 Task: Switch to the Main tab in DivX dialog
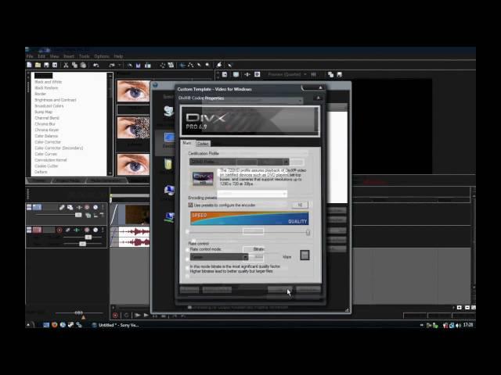pyautogui.click(x=187, y=143)
